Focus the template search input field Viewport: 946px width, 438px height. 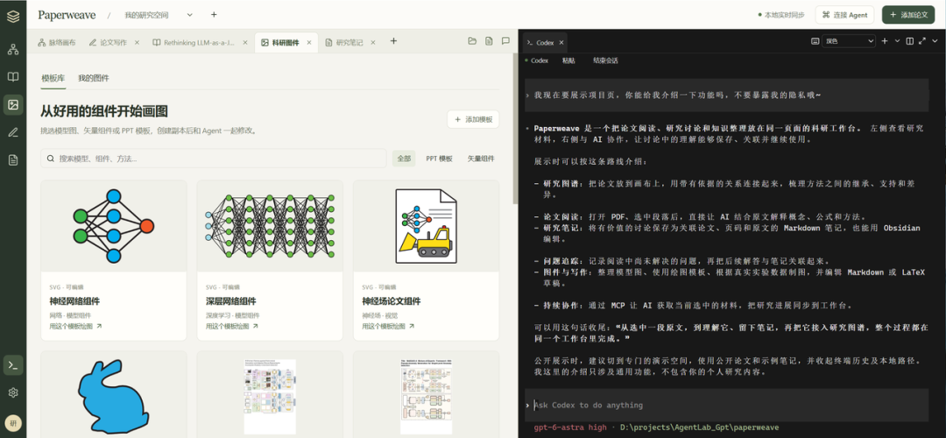[214, 159]
